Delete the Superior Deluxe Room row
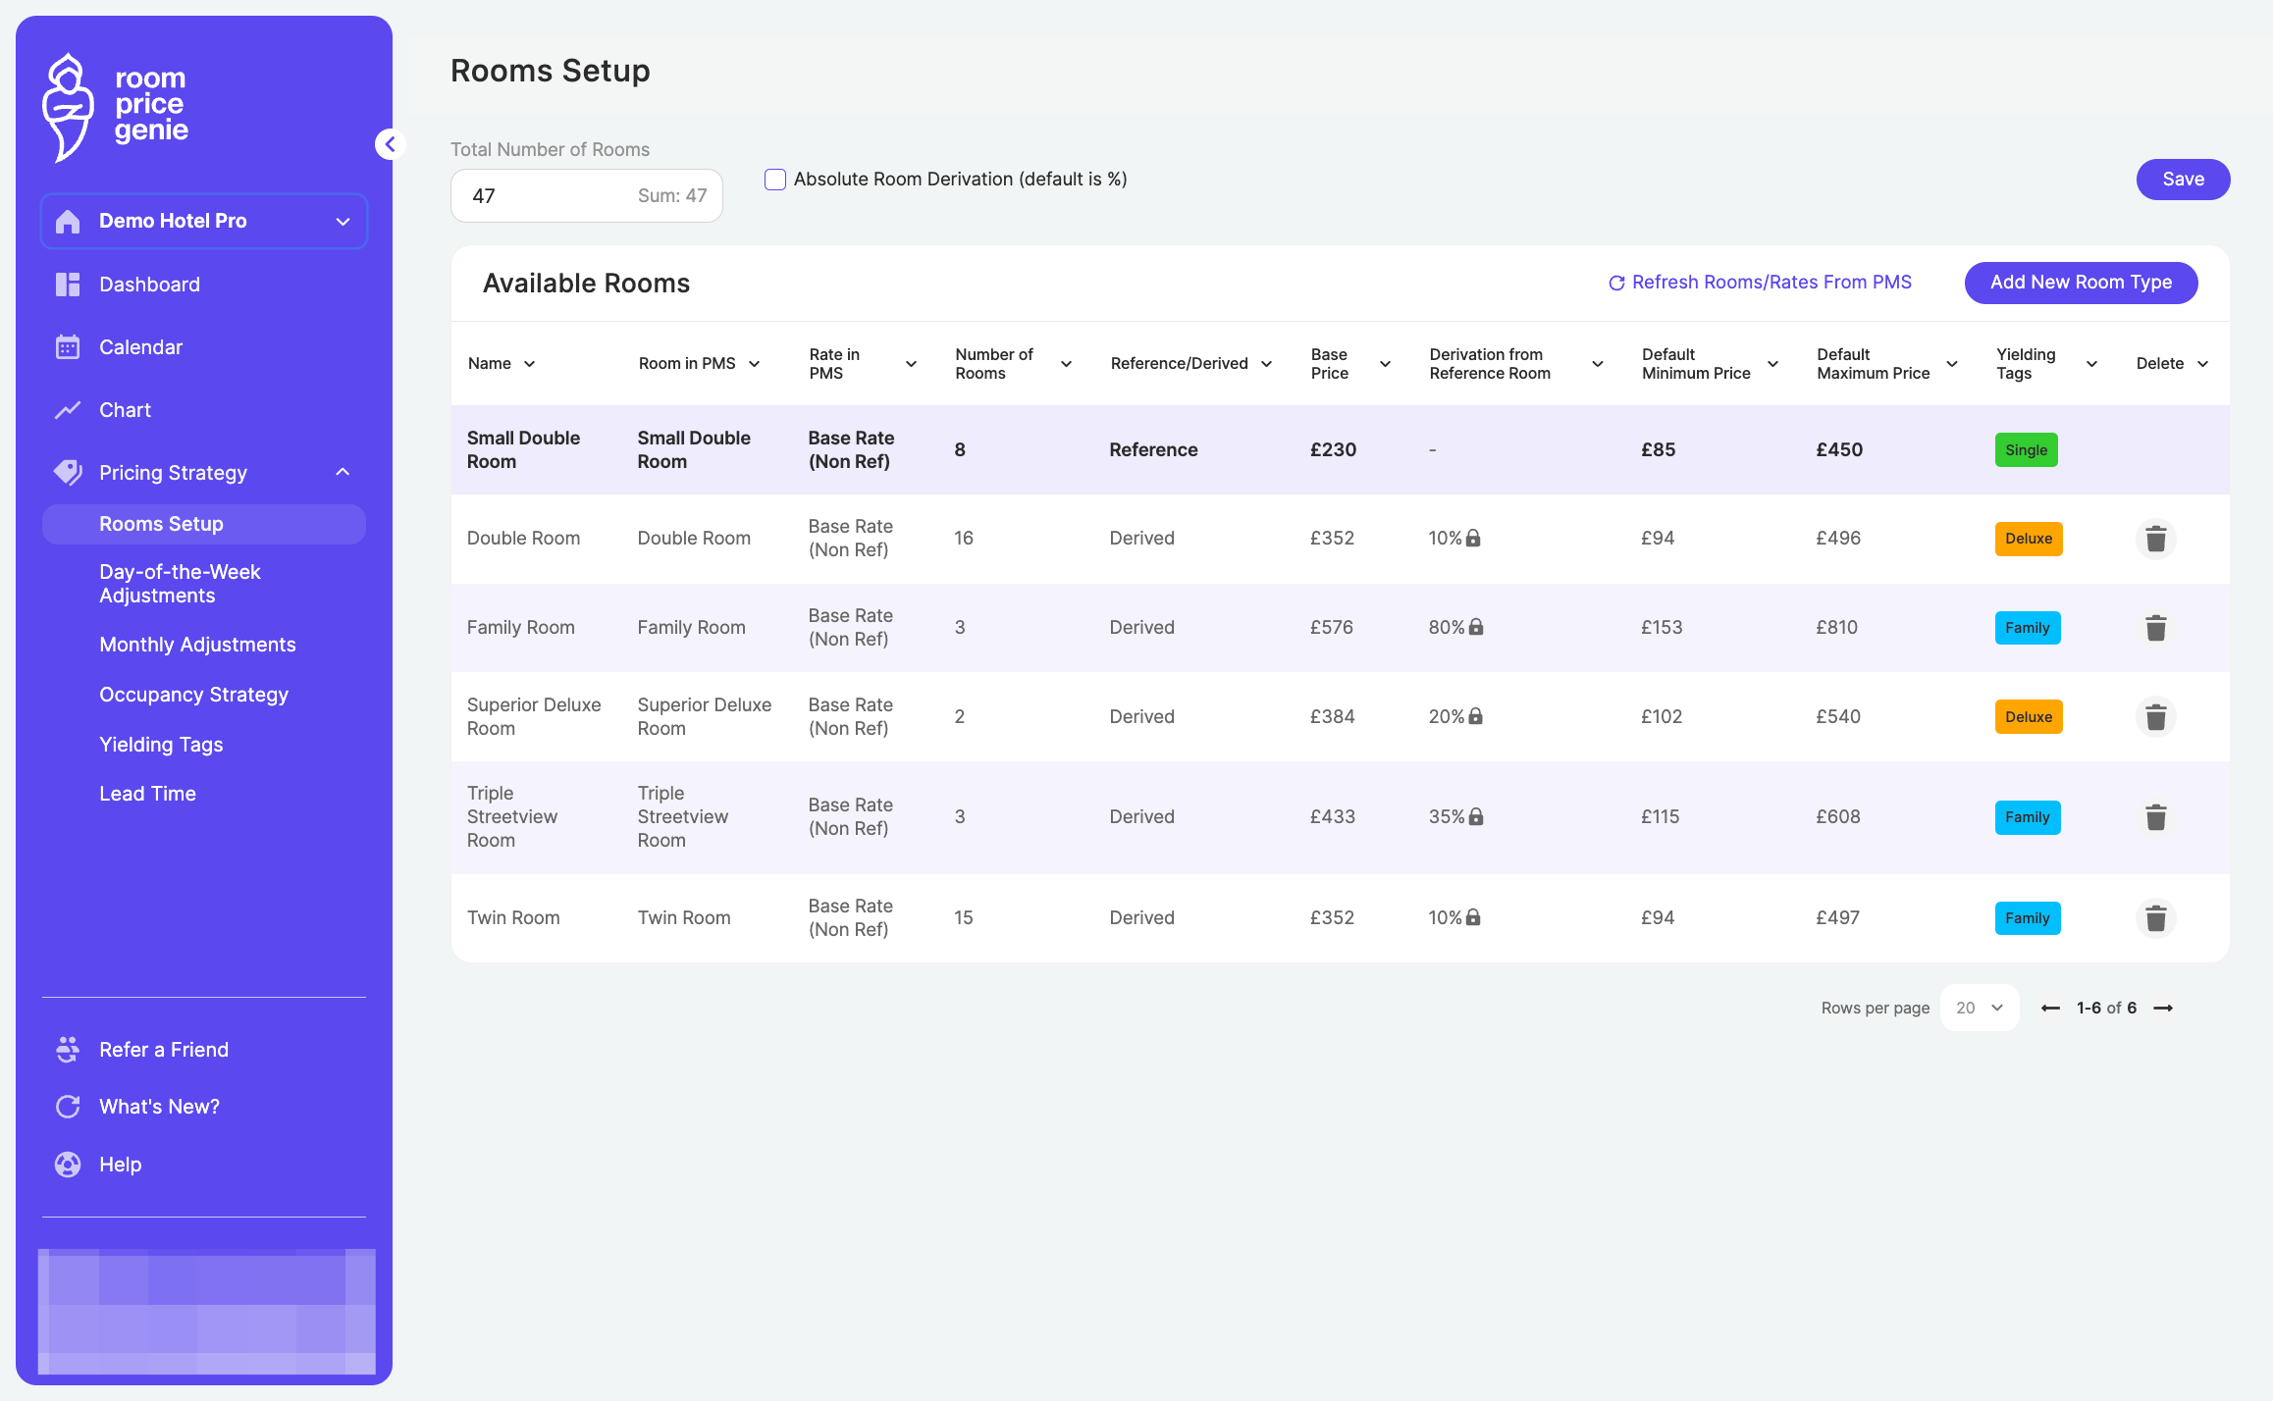2273x1401 pixels. (2156, 717)
